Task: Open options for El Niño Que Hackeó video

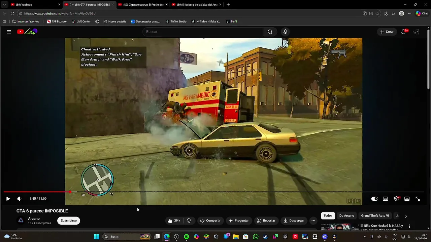Action: coord(409,227)
